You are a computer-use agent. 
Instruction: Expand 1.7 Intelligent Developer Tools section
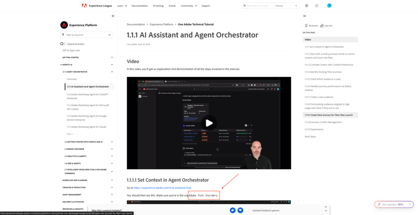click(x=112, y=172)
